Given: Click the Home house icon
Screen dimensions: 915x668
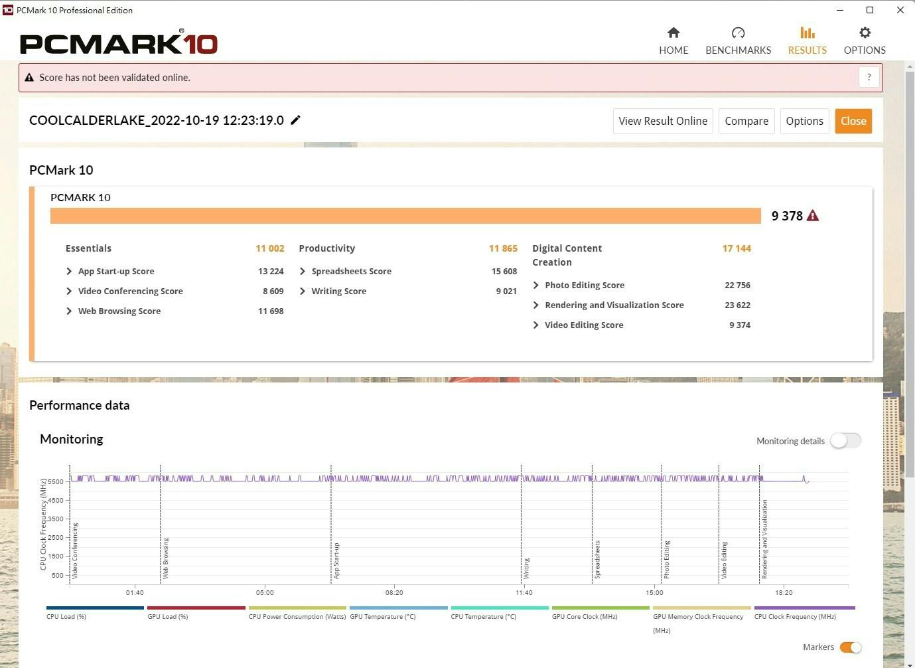Looking at the screenshot, I should pyautogui.click(x=673, y=33).
